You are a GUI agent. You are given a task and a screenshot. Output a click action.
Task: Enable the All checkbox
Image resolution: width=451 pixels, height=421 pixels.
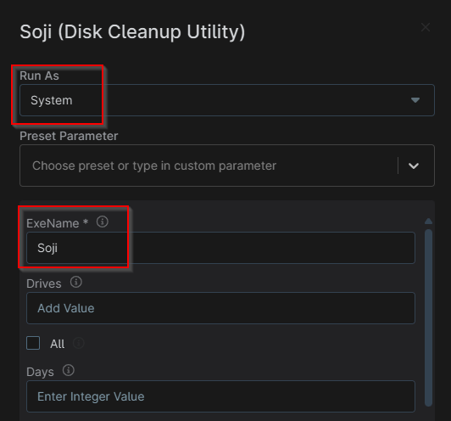pos(33,343)
